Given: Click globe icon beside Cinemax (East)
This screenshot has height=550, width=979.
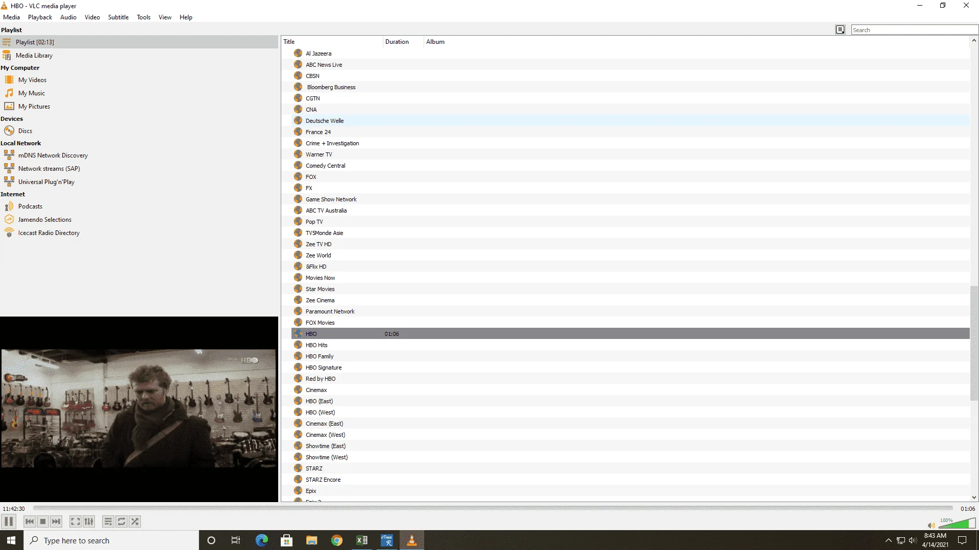Looking at the screenshot, I should [x=298, y=423].
